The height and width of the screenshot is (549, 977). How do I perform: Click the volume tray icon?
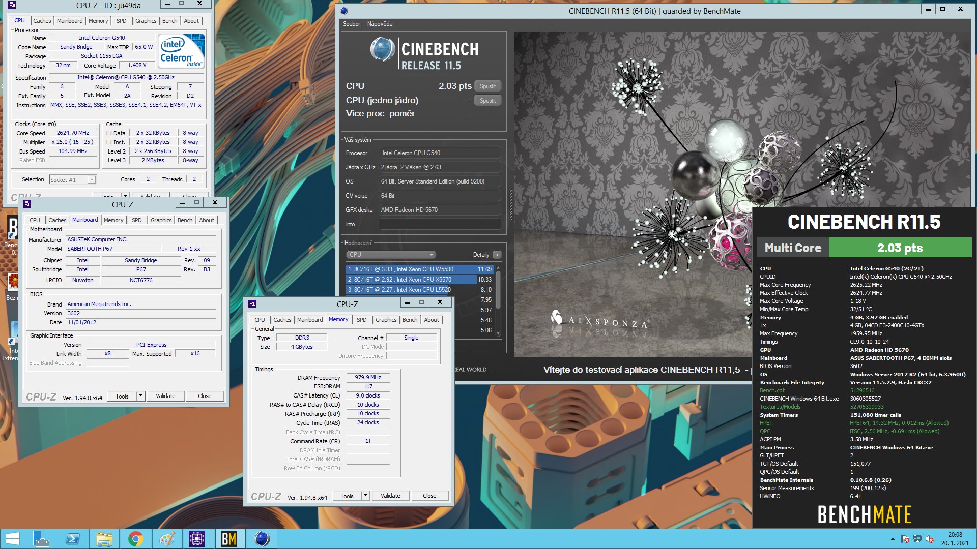tap(930, 539)
